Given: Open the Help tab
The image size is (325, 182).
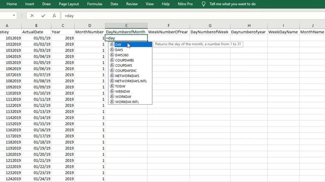Looking at the screenshot, I should click(166, 4).
